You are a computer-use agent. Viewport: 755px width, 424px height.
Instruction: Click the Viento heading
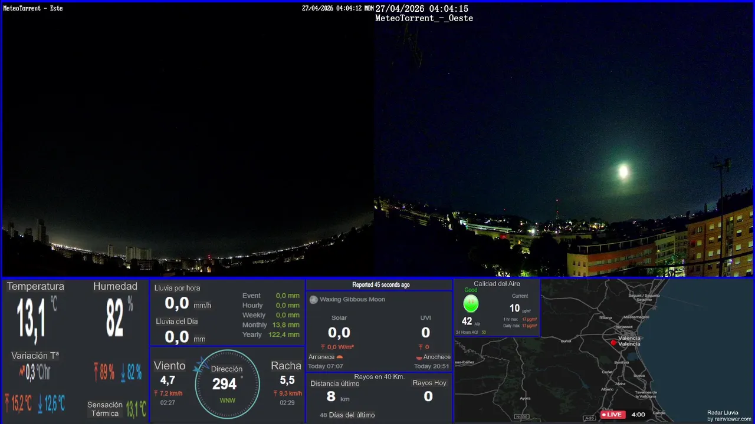pyautogui.click(x=169, y=366)
